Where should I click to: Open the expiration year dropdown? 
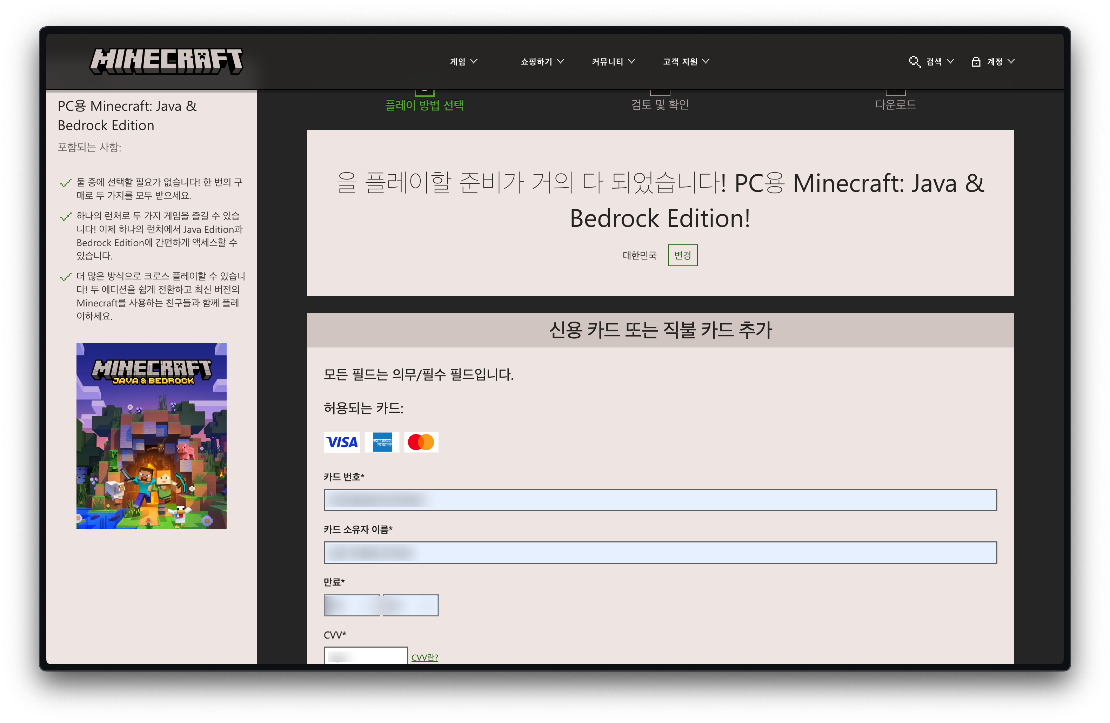[x=410, y=605]
